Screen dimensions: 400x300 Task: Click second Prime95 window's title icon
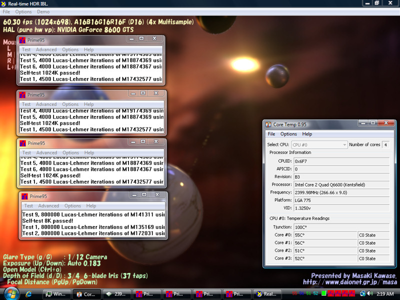click(x=22, y=95)
